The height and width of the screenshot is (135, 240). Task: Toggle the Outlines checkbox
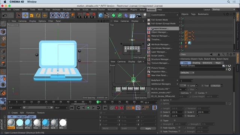(x=190, y=93)
